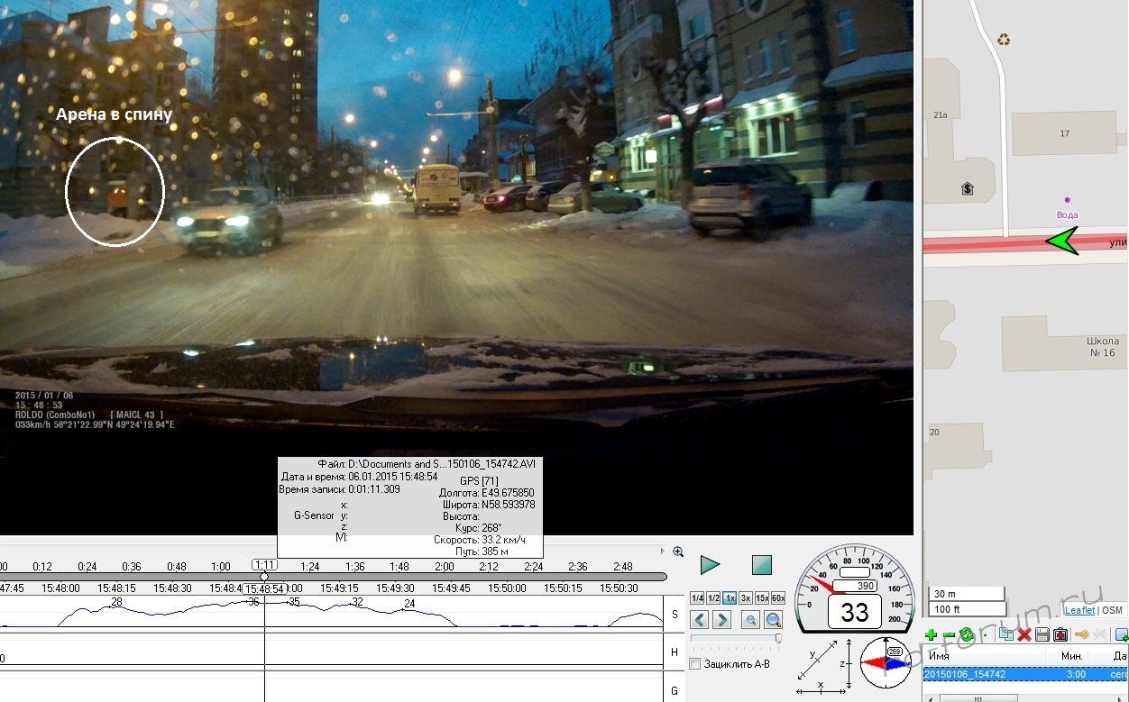Step back with the left arrow button
The height and width of the screenshot is (702, 1129).
pyautogui.click(x=700, y=620)
